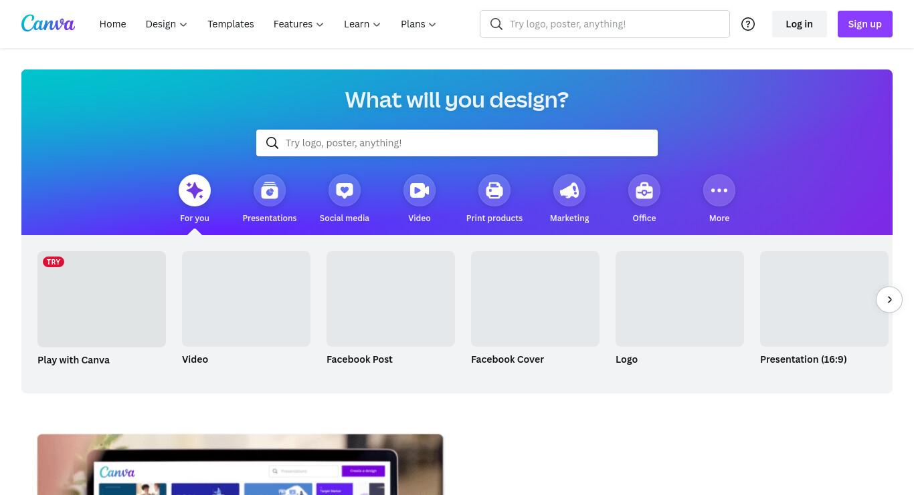
Task: Focus the top navigation search field
Action: click(x=605, y=24)
